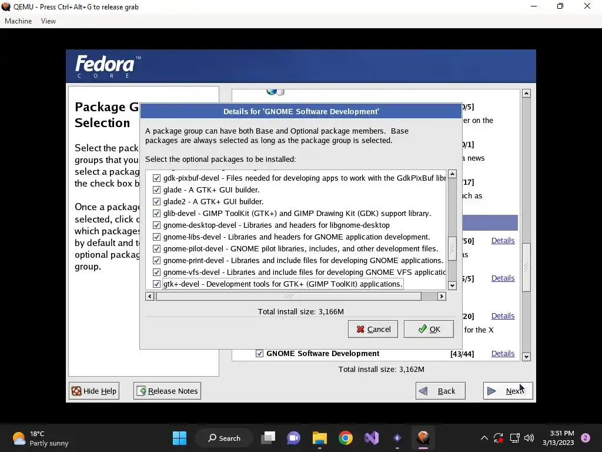Toggle gnome-libs-devel checkbox

(156, 237)
